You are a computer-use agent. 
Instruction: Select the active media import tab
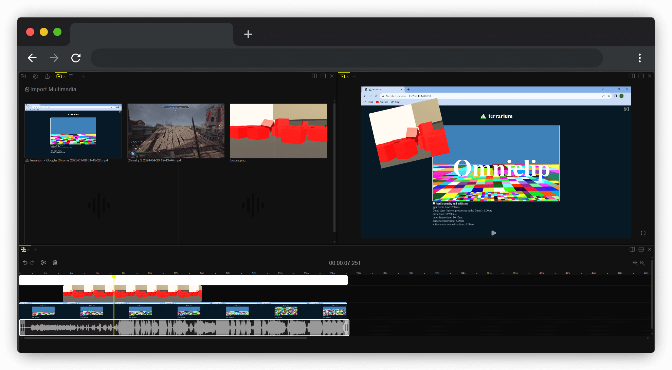(x=59, y=76)
